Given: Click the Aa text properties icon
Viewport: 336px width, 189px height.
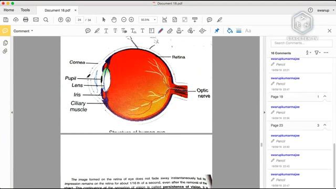Looking at the screenshot, I should pyautogui.click(x=248, y=30).
